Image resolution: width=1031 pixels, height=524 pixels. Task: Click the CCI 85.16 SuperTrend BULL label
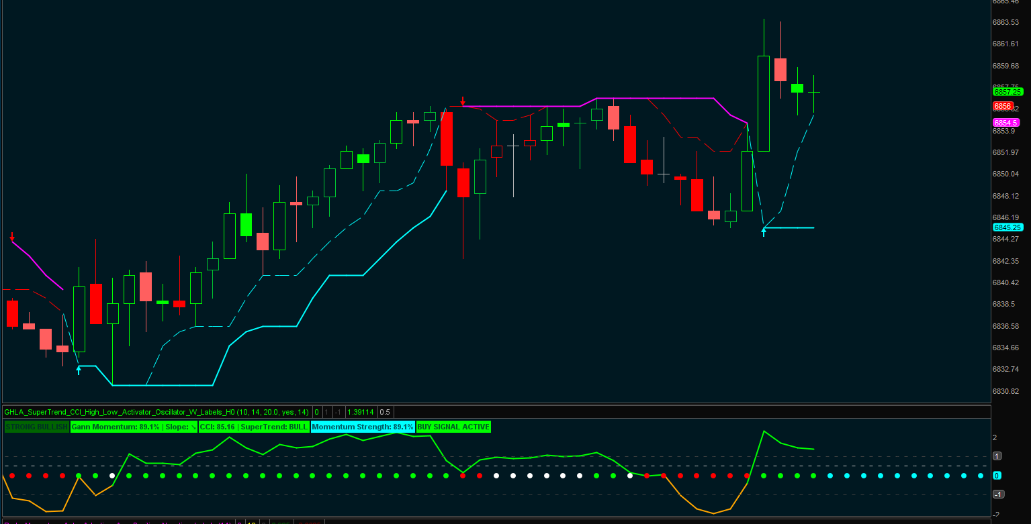pos(254,427)
